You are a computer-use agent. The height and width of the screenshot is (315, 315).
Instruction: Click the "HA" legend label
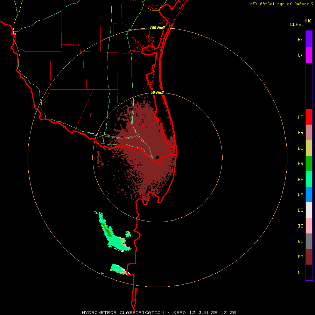(301, 117)
